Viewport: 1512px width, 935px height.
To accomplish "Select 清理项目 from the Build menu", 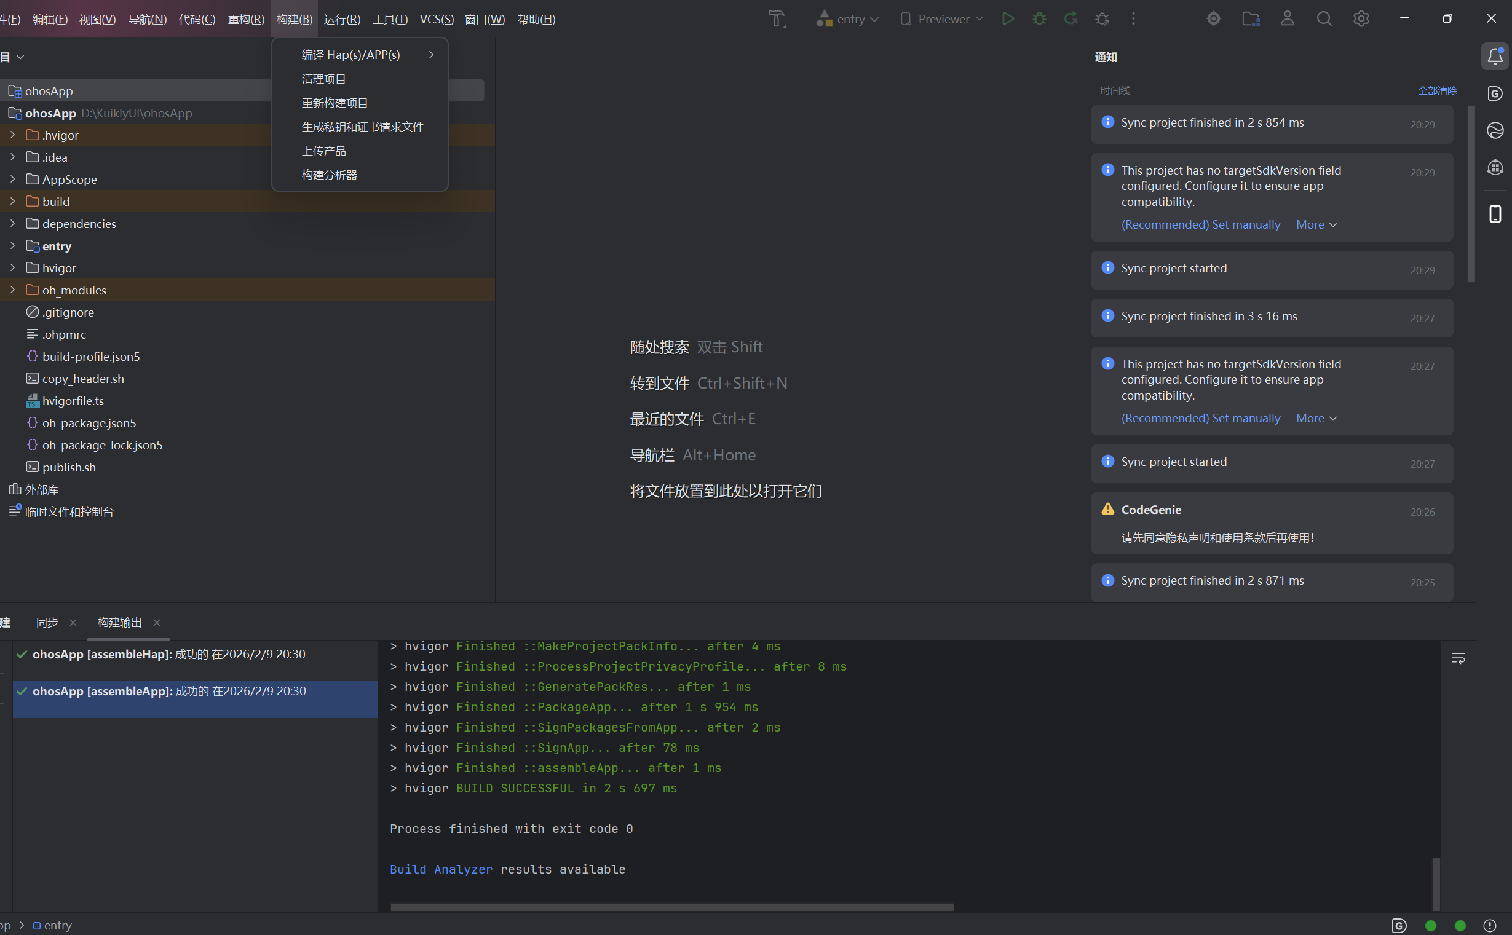I will tap(323, 79).
